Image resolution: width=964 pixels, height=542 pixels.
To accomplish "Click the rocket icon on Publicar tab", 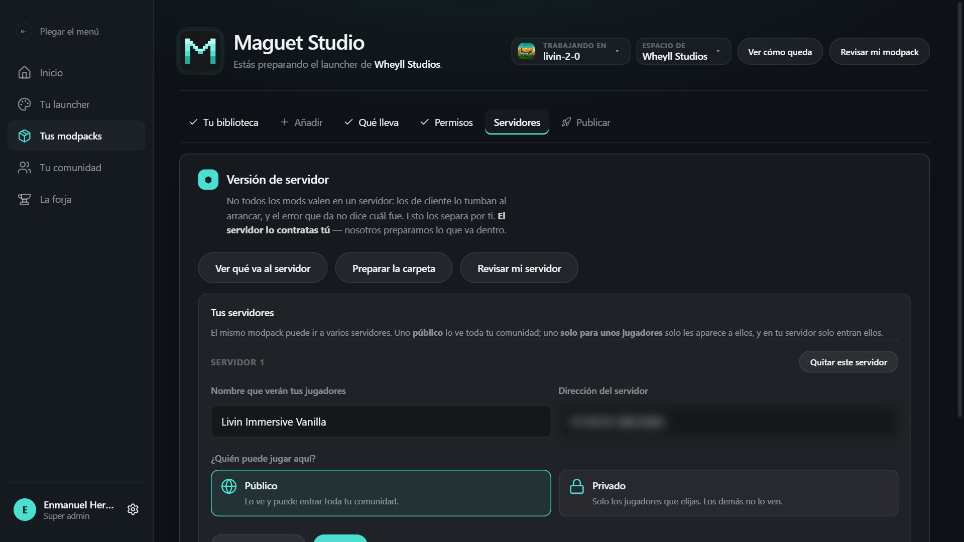I will [566, 122].
